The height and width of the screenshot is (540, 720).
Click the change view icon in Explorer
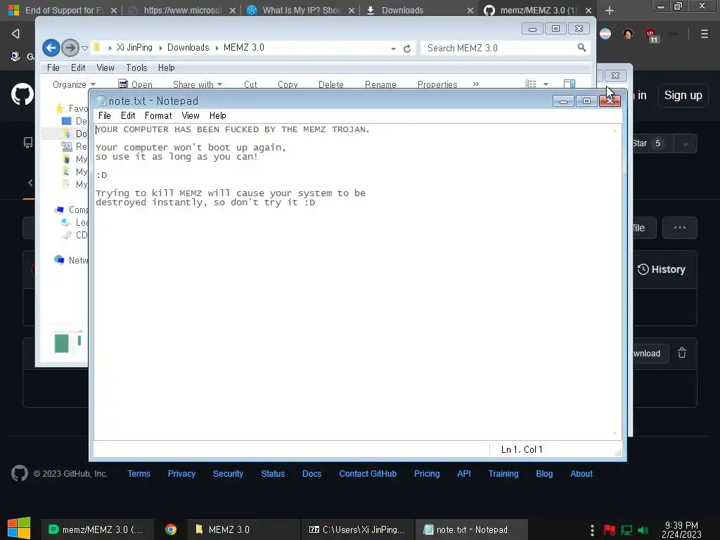pos(531,84)
